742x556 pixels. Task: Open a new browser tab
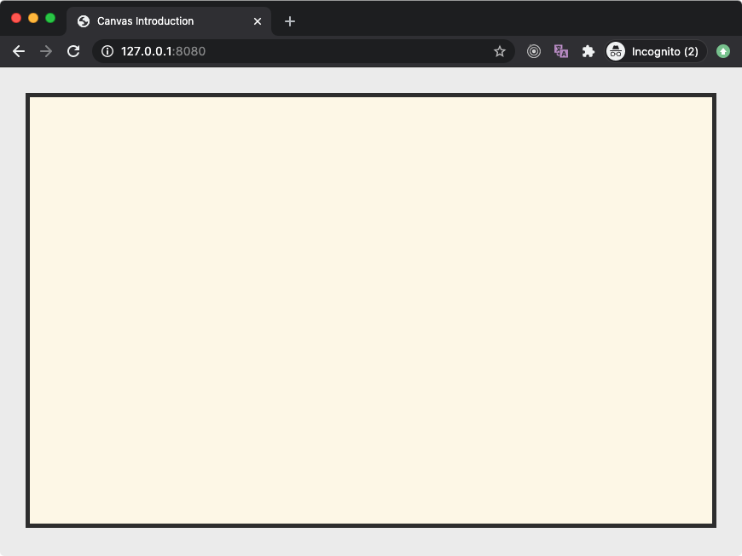point(290,20)
